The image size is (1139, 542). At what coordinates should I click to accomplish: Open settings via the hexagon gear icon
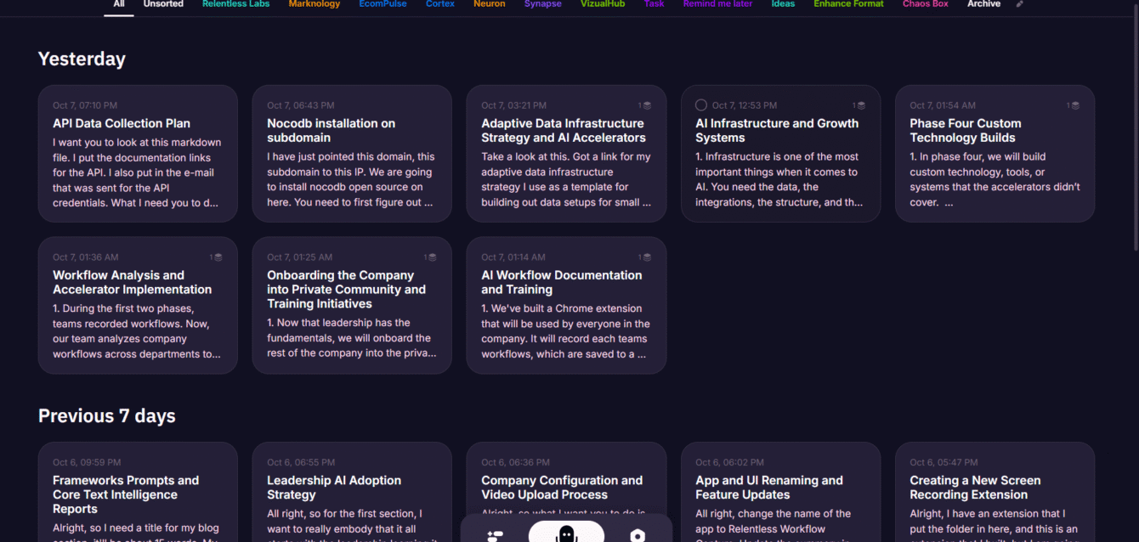(x=637, y=535)
